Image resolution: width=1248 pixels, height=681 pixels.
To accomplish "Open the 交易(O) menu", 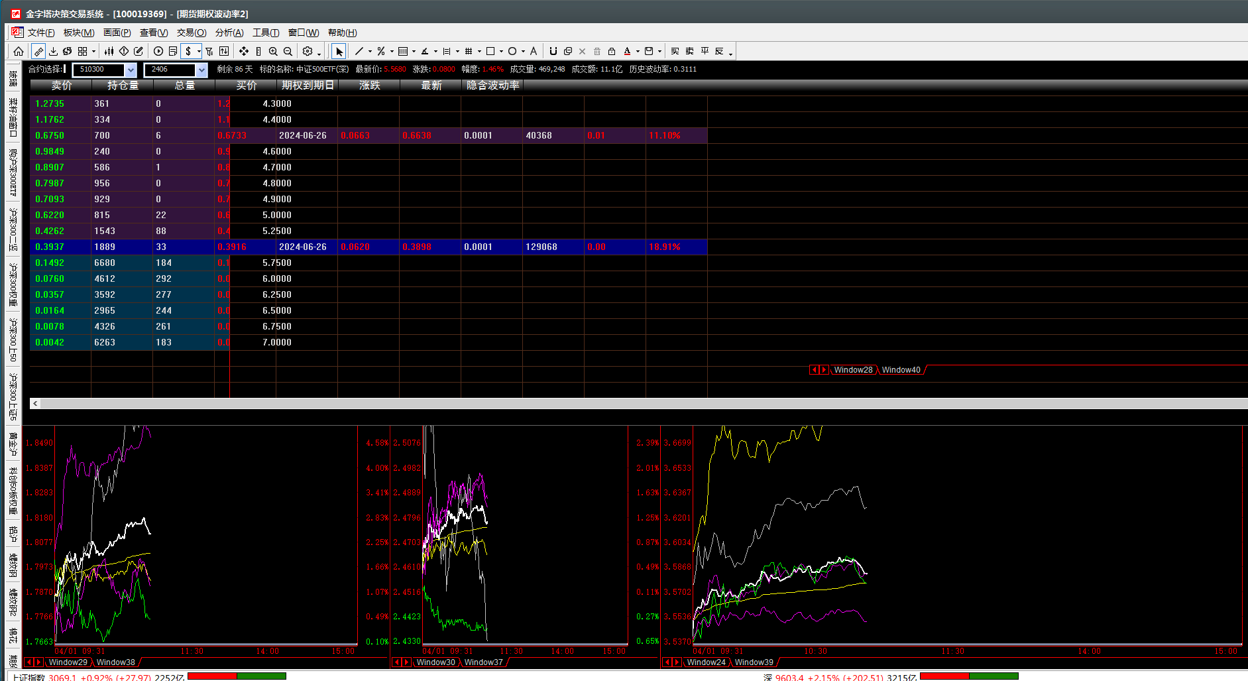I will (192, 32).
